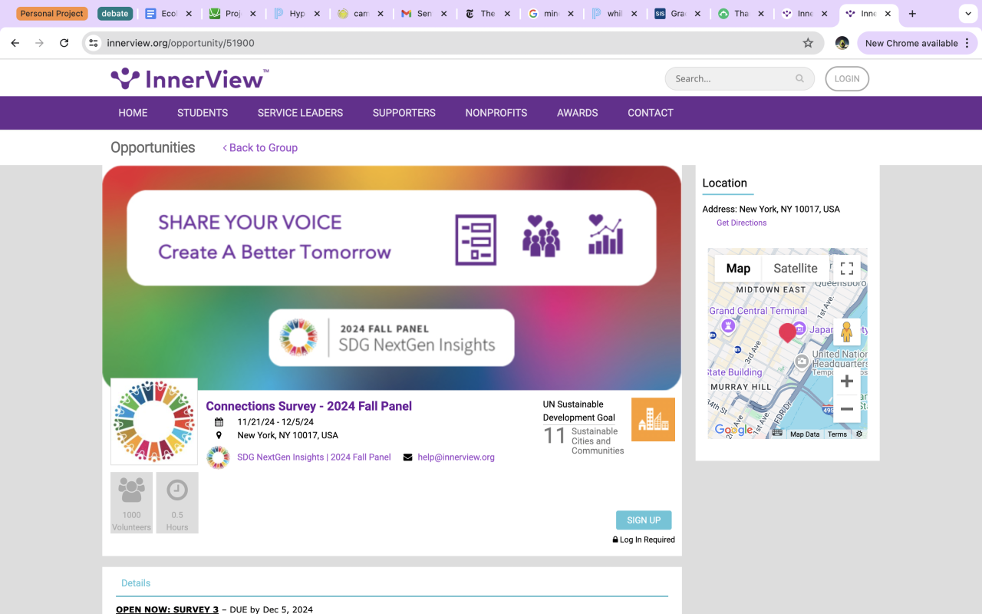The width and height of the screenshot is (982, 614).
Task: Open the NONPROFITS menu item
Action: tap(496, 113)
